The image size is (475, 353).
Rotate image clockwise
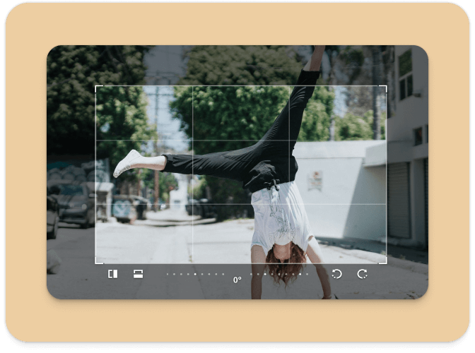pos(363,274)
